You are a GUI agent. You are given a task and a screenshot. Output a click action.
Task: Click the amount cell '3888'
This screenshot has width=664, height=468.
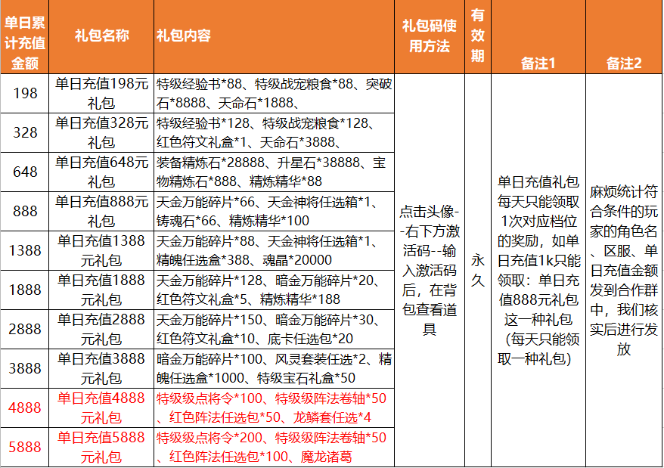pyautogui.click(x=24, y=368)
